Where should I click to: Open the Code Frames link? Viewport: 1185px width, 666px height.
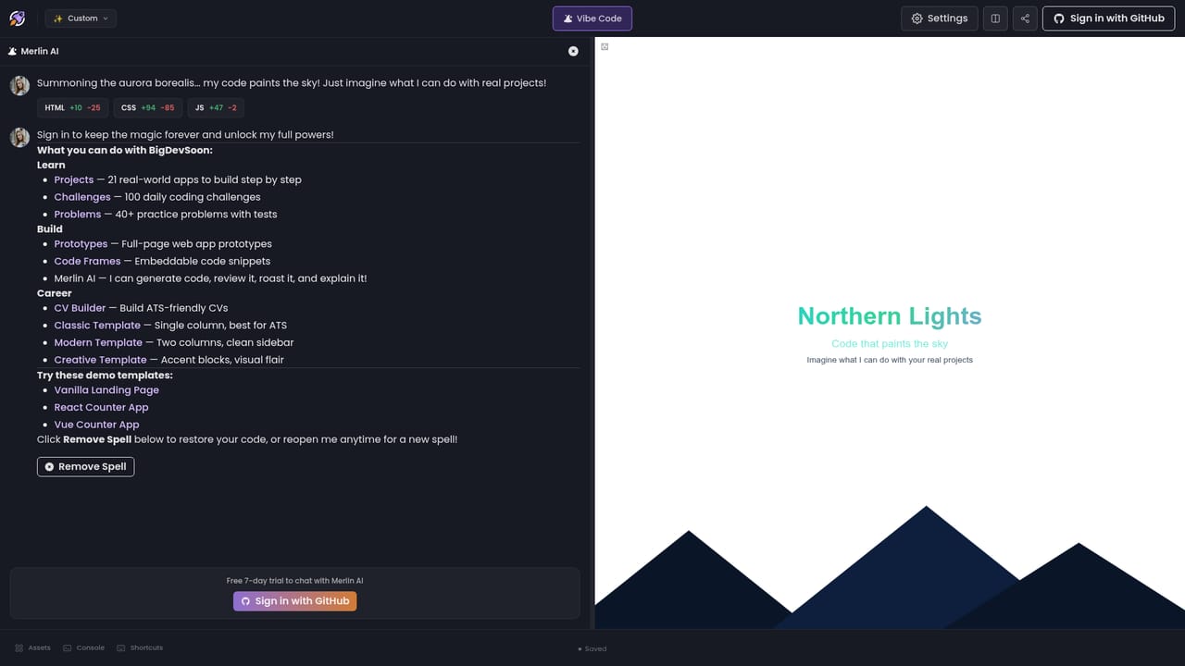pos(87,261)
